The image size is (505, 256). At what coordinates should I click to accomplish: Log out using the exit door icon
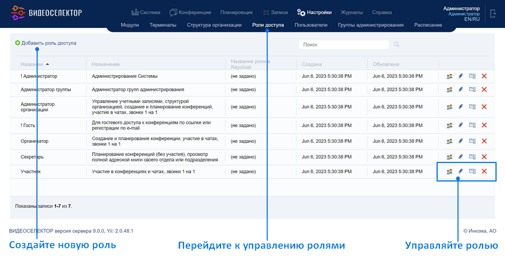493,13
